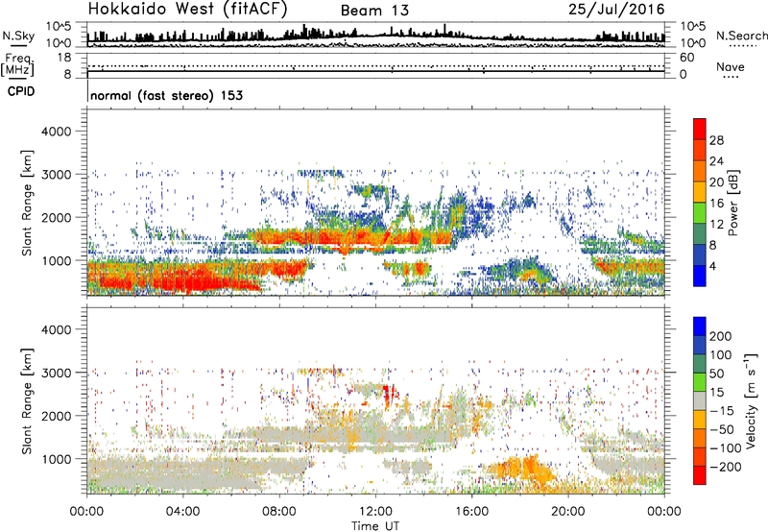Click the "12" power colorbar value
The height and width of the screenshot is (532, 768).
tap(716, 225)
